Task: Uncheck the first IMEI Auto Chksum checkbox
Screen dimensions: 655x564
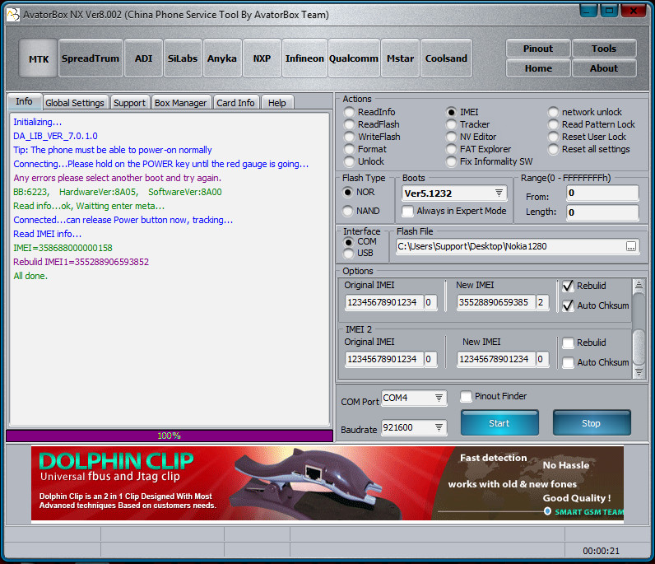Action: (568, 305)
